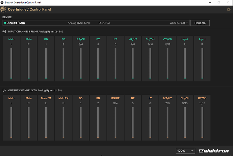Click the green Input label above L

coord(185,39)
